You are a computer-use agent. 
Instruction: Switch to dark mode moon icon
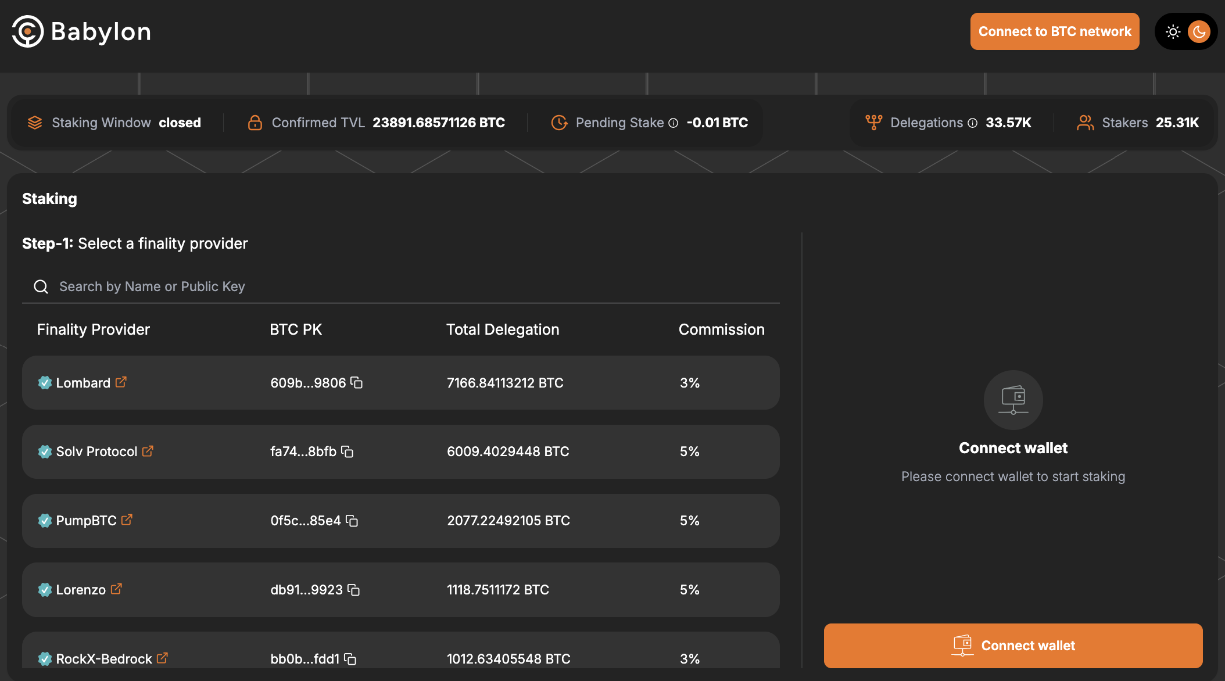pyautogui.click(x=1199, y=31)
